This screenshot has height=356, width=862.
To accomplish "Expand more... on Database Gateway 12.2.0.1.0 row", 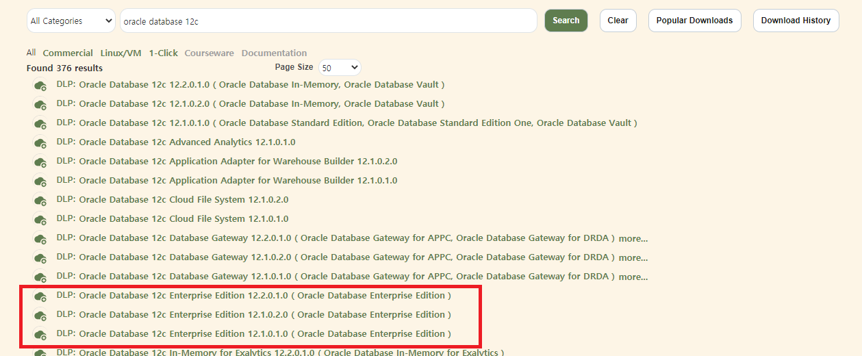I will (x=633, y=239).
